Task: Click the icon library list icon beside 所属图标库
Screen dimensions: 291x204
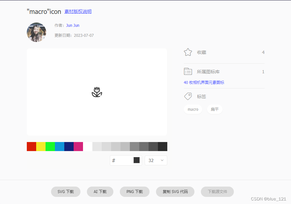Action: (x=188, y=71)
